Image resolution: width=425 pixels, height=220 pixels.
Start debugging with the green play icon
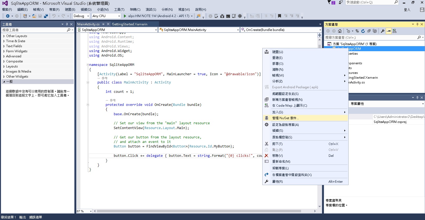click(x=125, y=16)
